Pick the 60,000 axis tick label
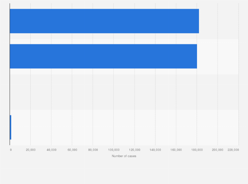 72,150
